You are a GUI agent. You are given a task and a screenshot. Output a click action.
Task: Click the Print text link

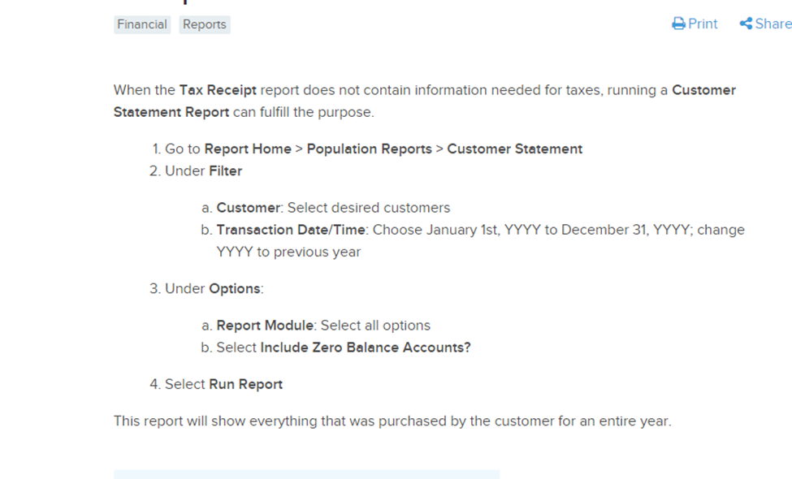[x=703, y=24]
